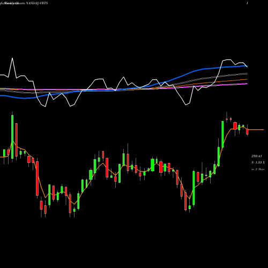Click the 'in 2 Days' label text
Image resolution: width=268 pixels, height=268 pixels.
(x=258, y=169)
